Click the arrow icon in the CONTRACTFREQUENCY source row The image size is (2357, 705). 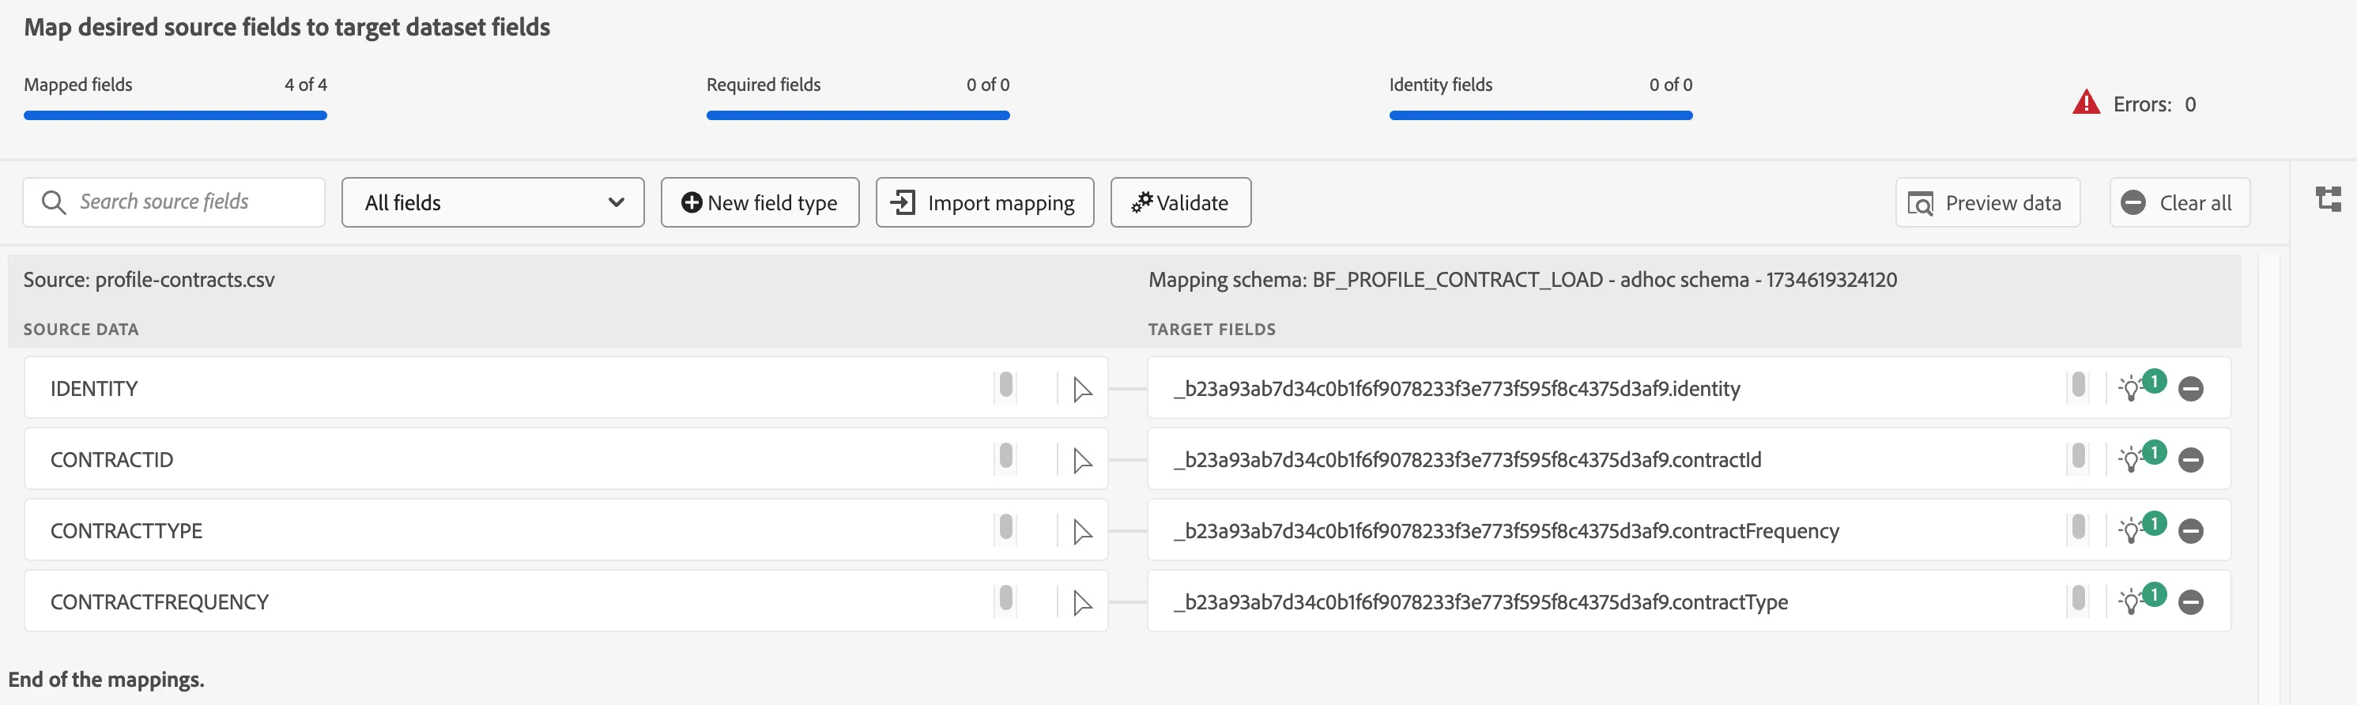tap(1082, 602)
